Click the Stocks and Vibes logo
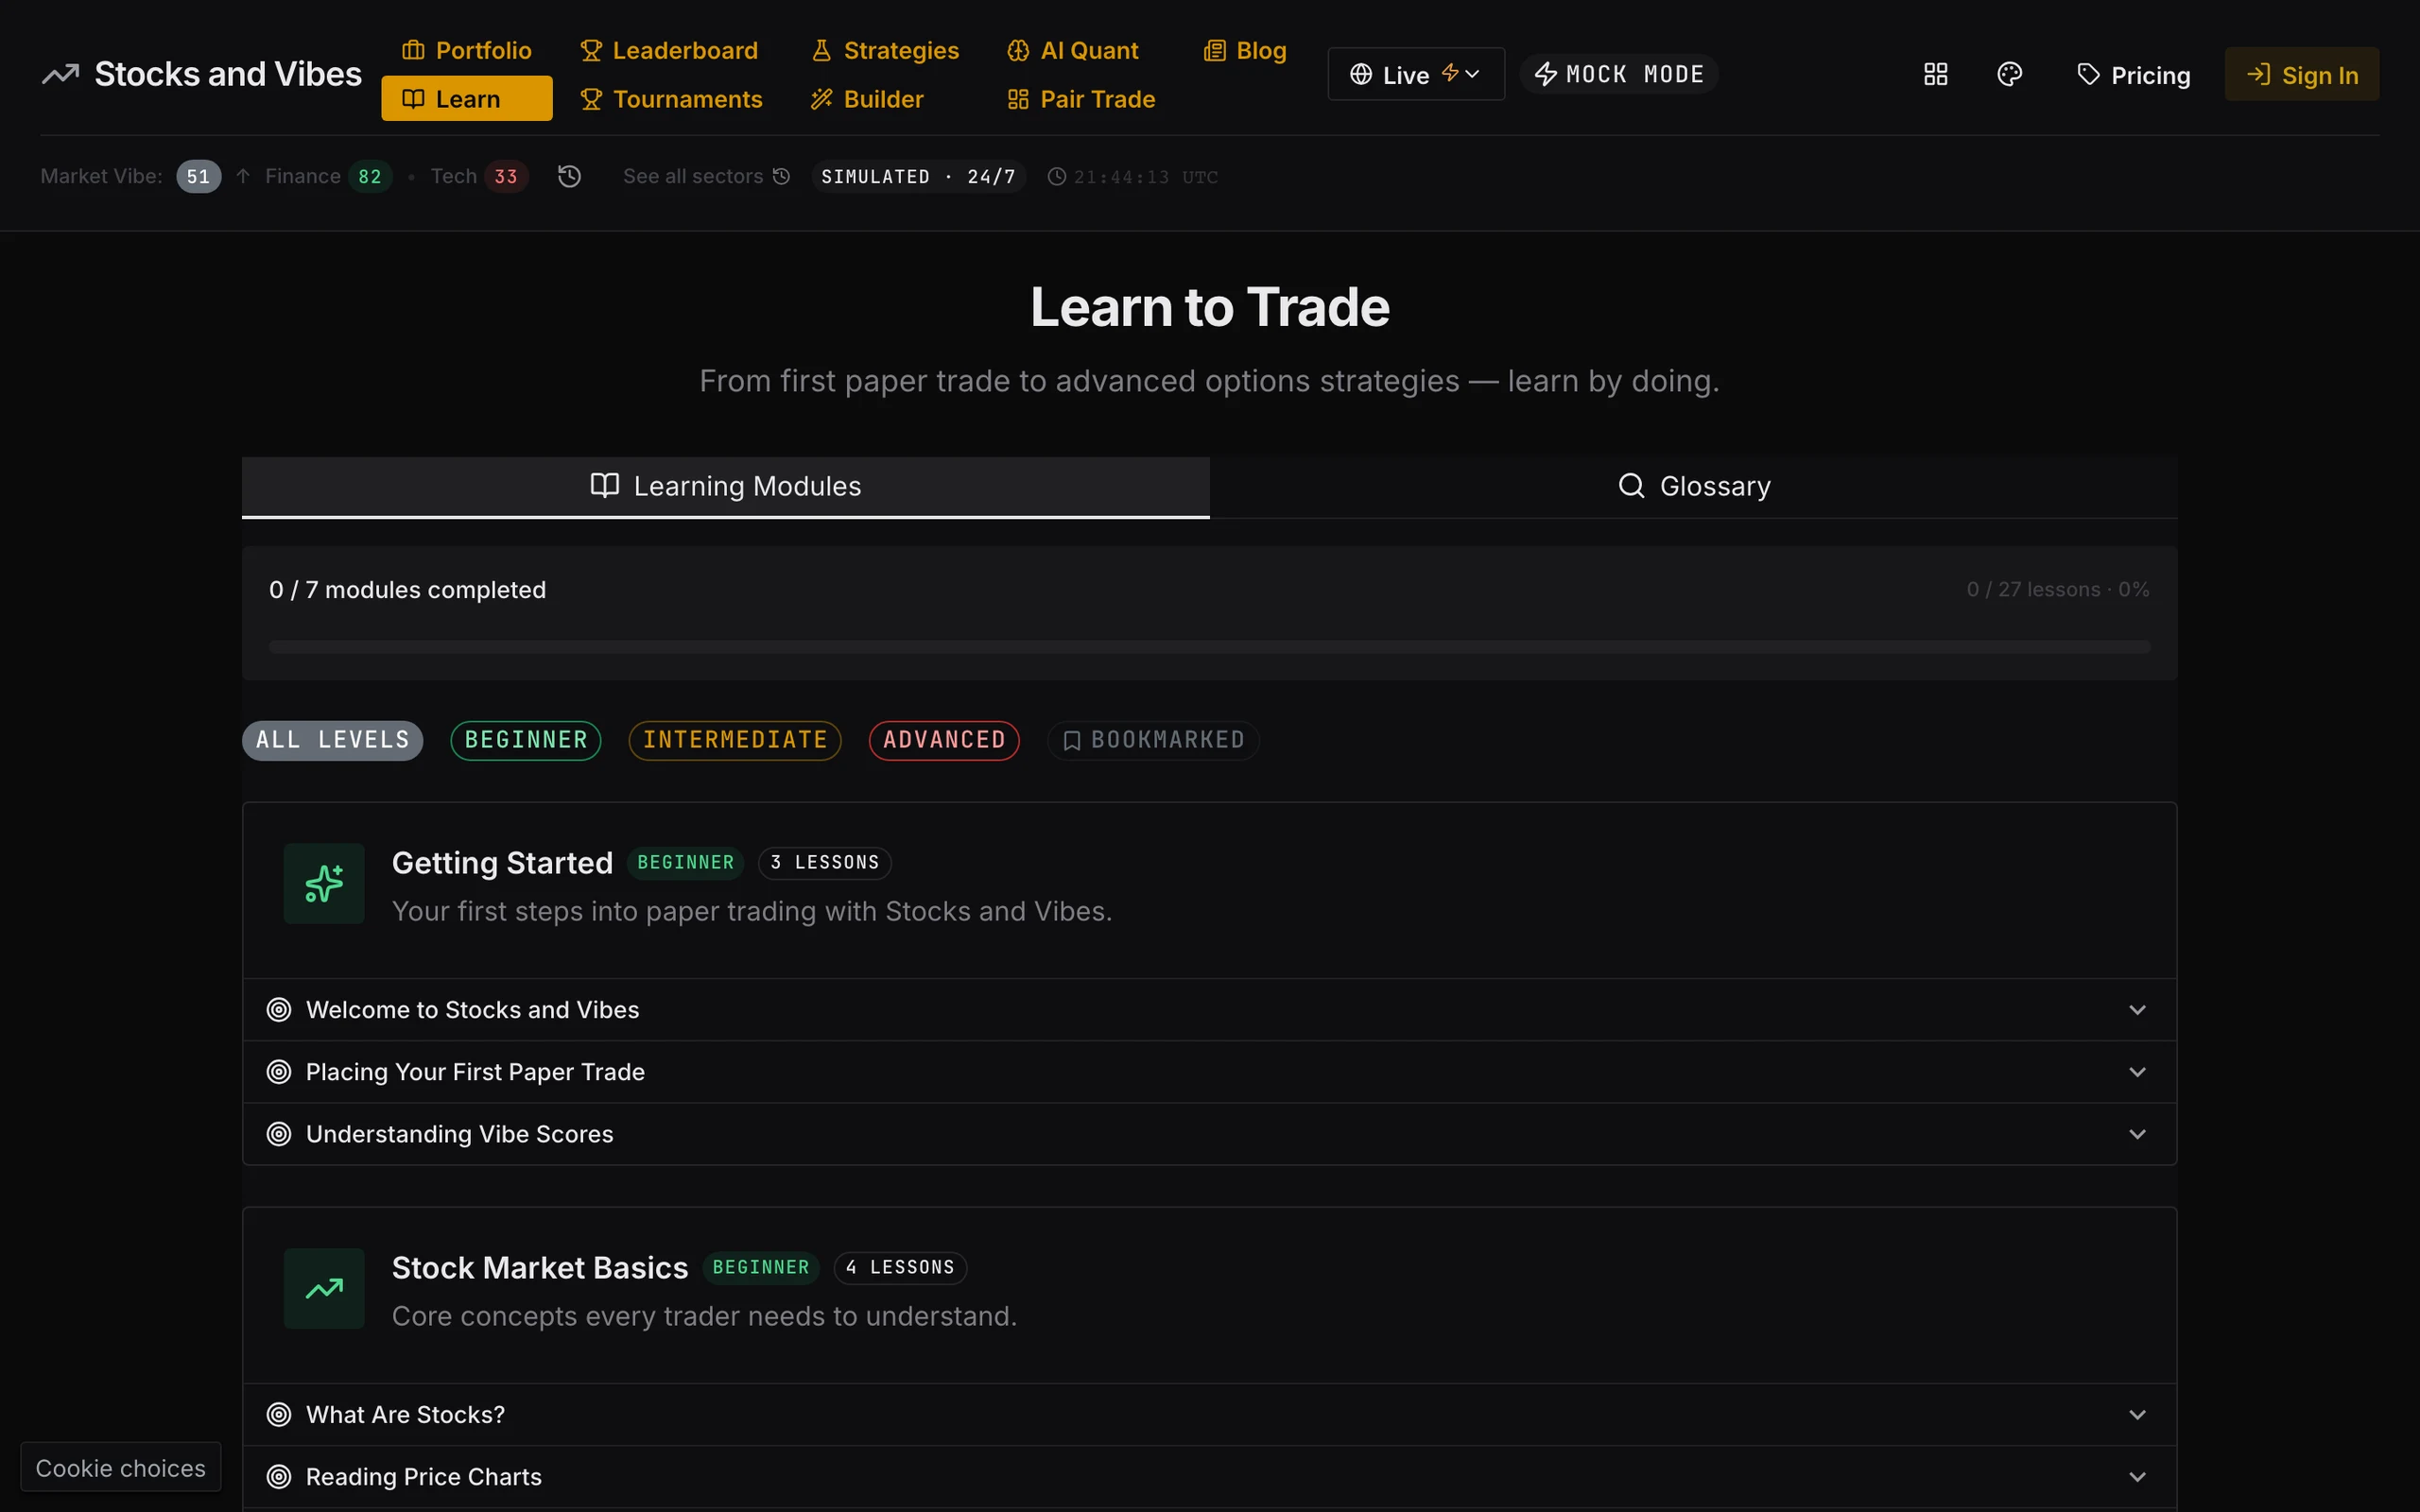Image resolution: width=2420 pixels, height=1512 pixels. 201,74
